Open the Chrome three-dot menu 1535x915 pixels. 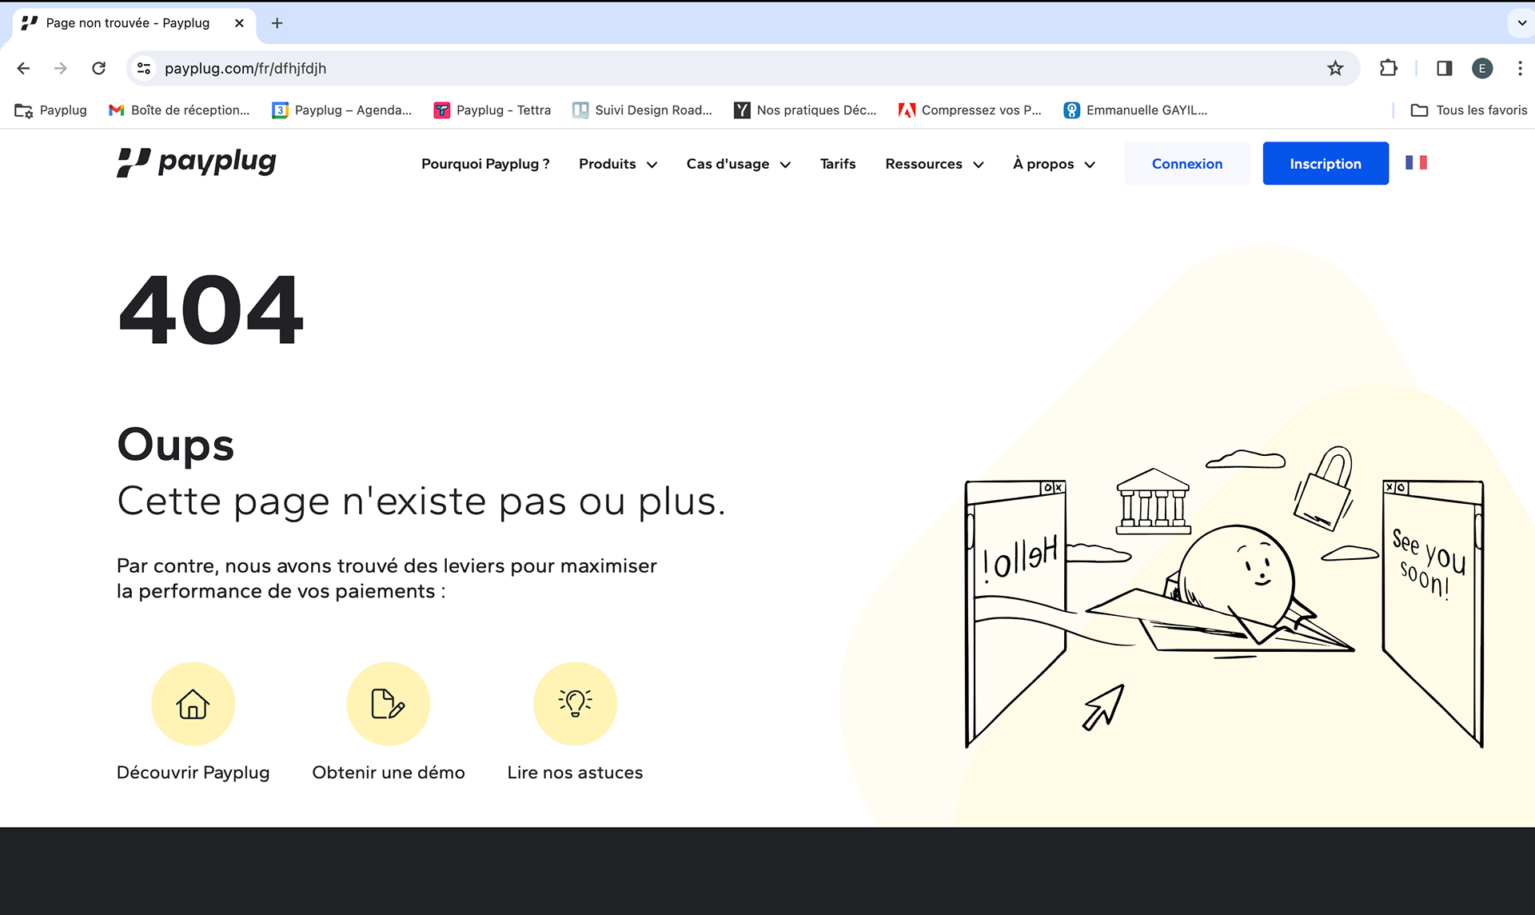tap(1520, 68)
